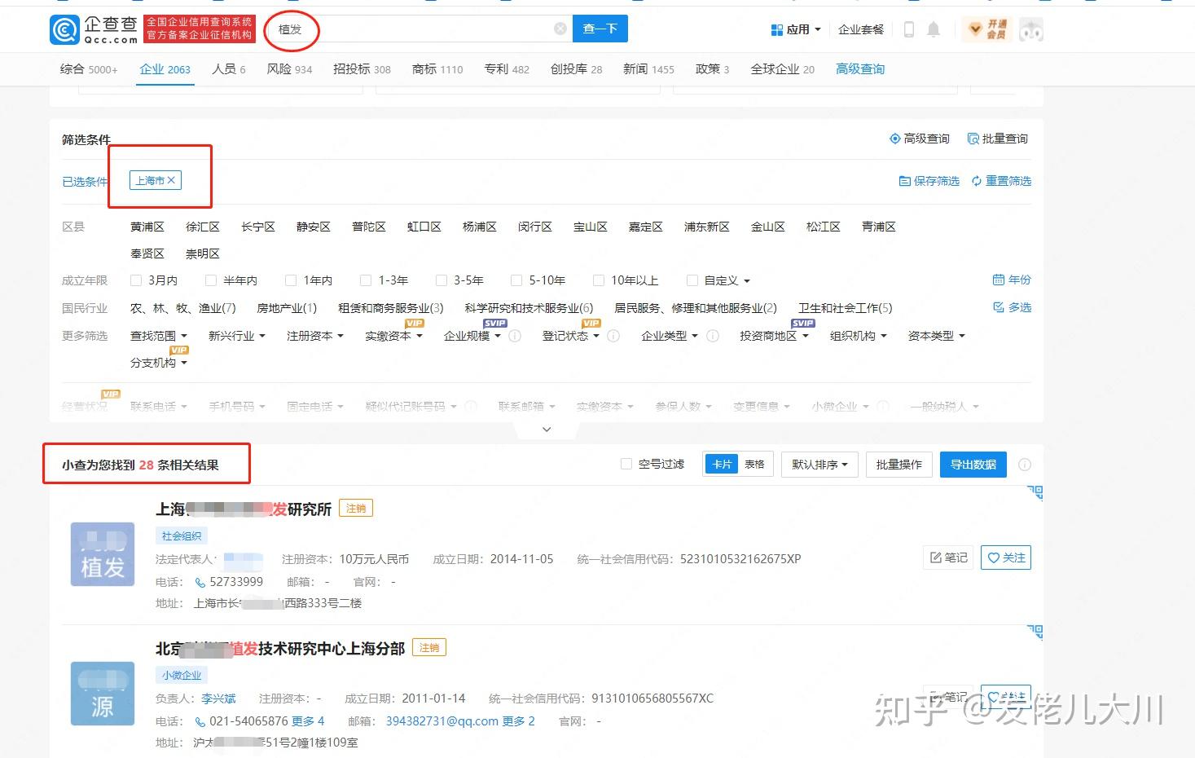Click the QR code icon on second result

[x=1035, y=632]
